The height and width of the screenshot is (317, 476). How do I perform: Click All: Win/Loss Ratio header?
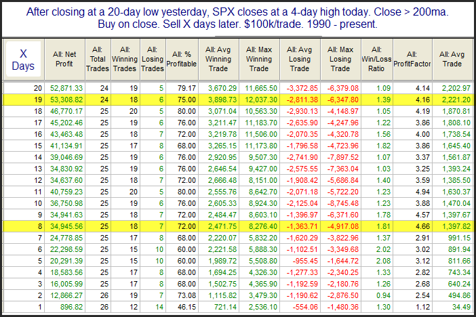pyautogui.click(x=377, y=59)
